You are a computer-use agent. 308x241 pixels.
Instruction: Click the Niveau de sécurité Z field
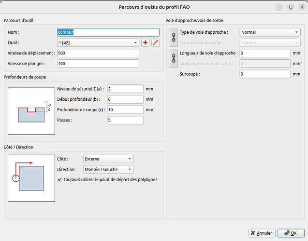coord(125,89)
